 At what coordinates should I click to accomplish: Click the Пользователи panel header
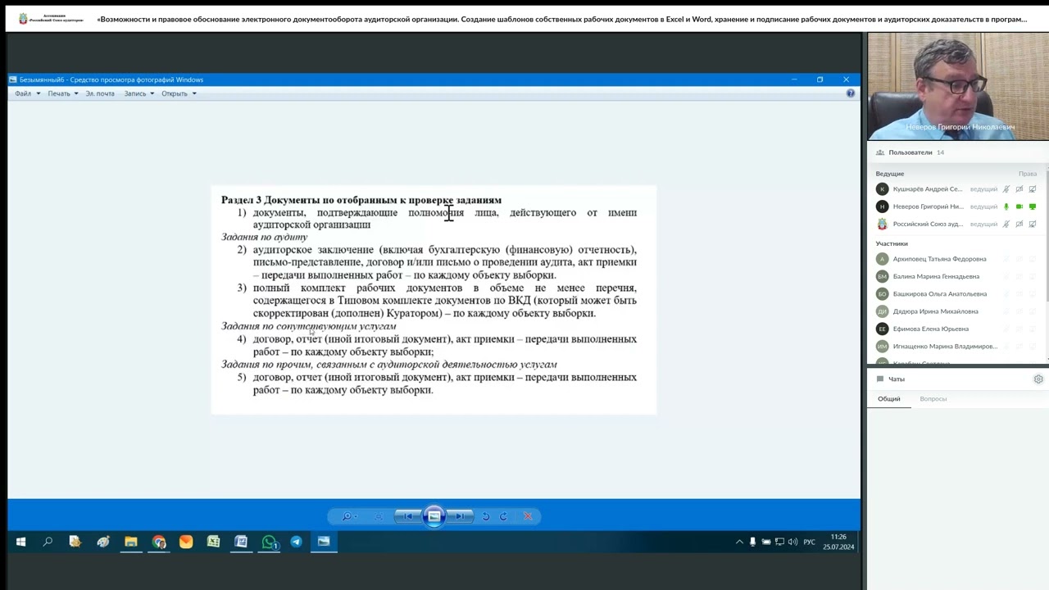[910, 152]
